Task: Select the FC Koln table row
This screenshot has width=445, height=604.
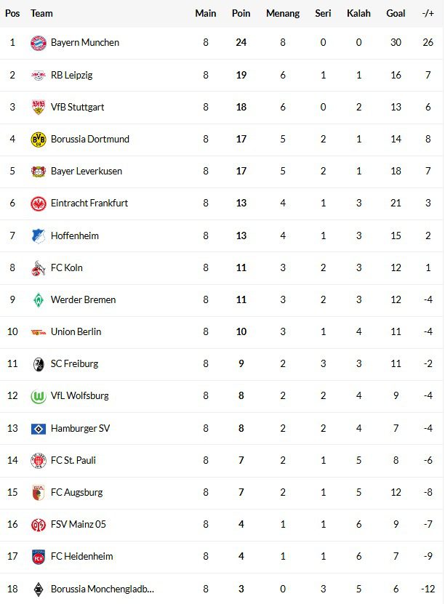Action: (218, 267)
